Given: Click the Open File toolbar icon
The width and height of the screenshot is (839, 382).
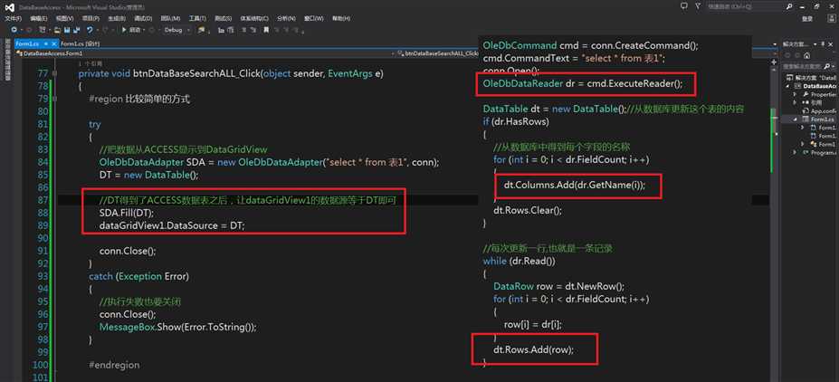Looking at the screenshot, I should [57, 30].
